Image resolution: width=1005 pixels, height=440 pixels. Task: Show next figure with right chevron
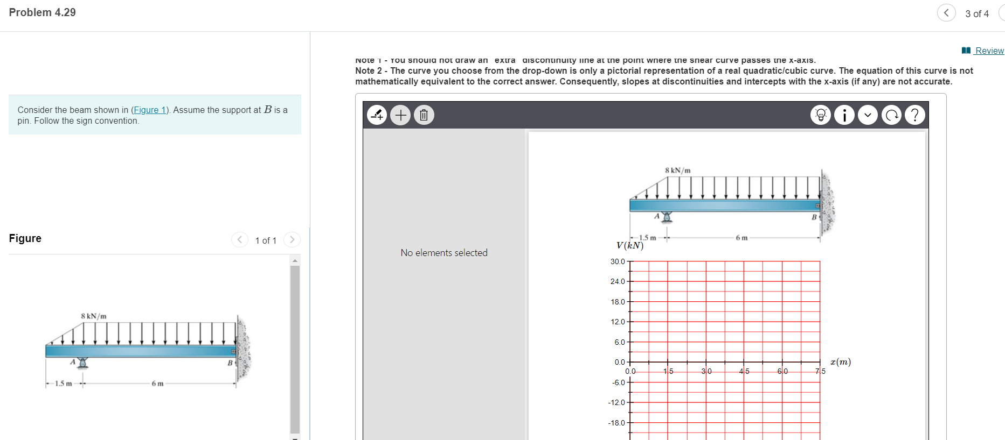[x=292, y=239]
